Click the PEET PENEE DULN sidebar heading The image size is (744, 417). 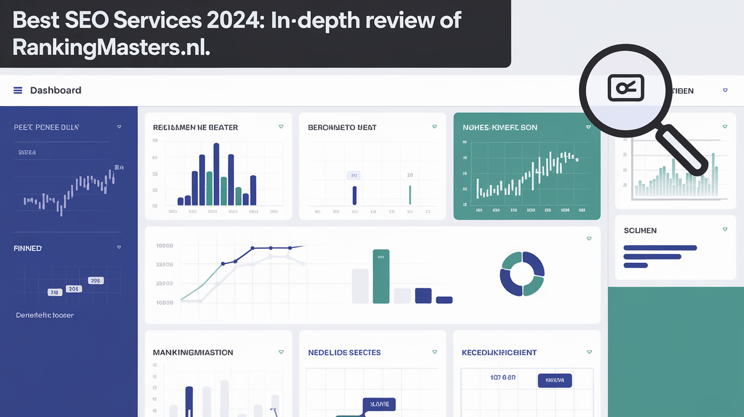click(x=46, y=127)
